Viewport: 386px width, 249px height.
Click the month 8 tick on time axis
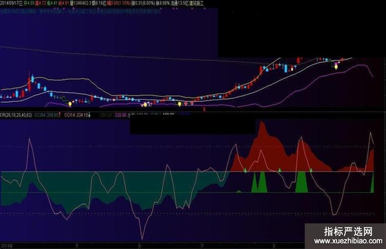click(x=274, y=246)
